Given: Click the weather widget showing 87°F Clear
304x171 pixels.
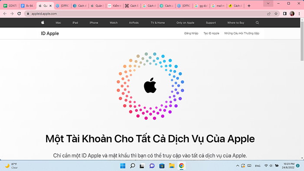Looking at the screenshot, I should pos(11,166).
